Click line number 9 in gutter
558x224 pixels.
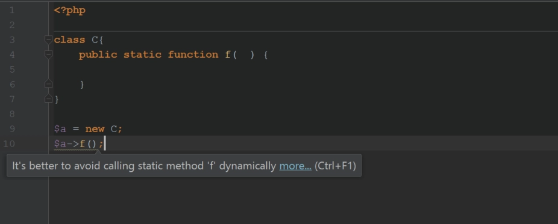12,129
